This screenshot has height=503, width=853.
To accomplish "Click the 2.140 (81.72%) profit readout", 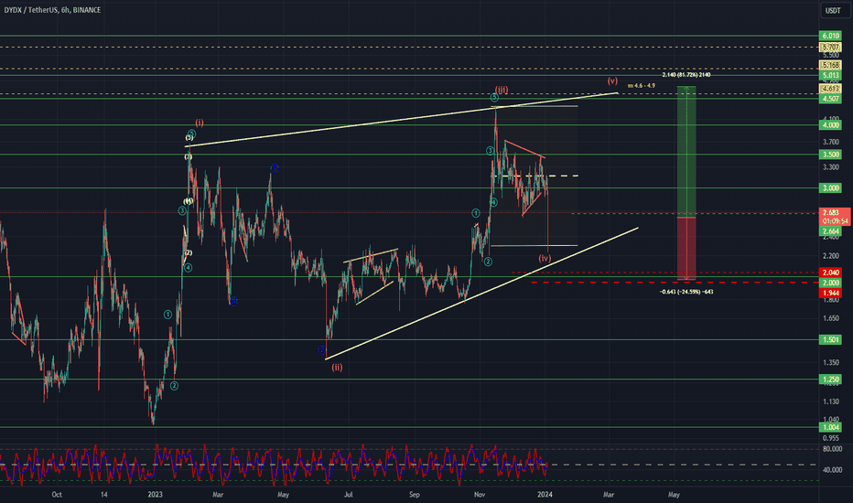I will coord(686,75).
